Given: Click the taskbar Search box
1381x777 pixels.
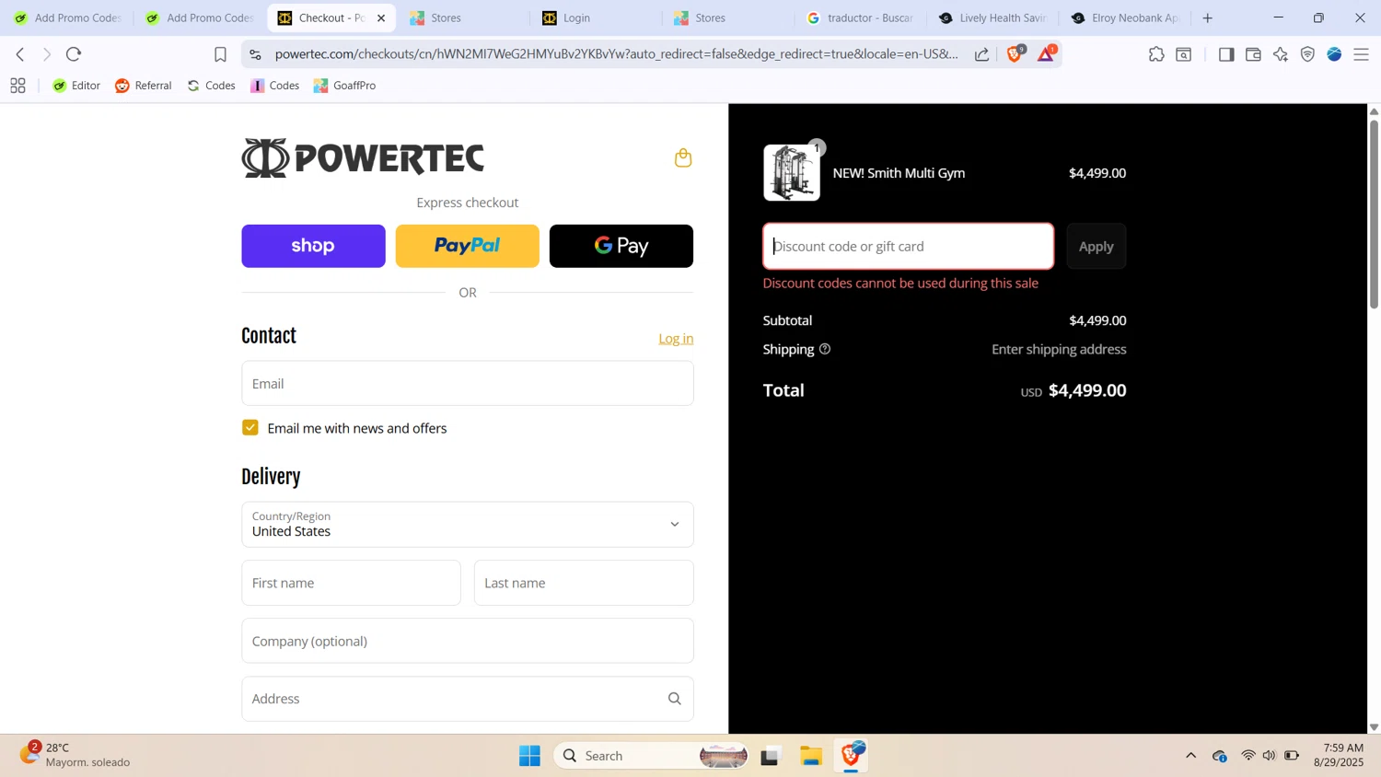Looking at the screenshot, I should pyautogui.click(x=651, y=756).
